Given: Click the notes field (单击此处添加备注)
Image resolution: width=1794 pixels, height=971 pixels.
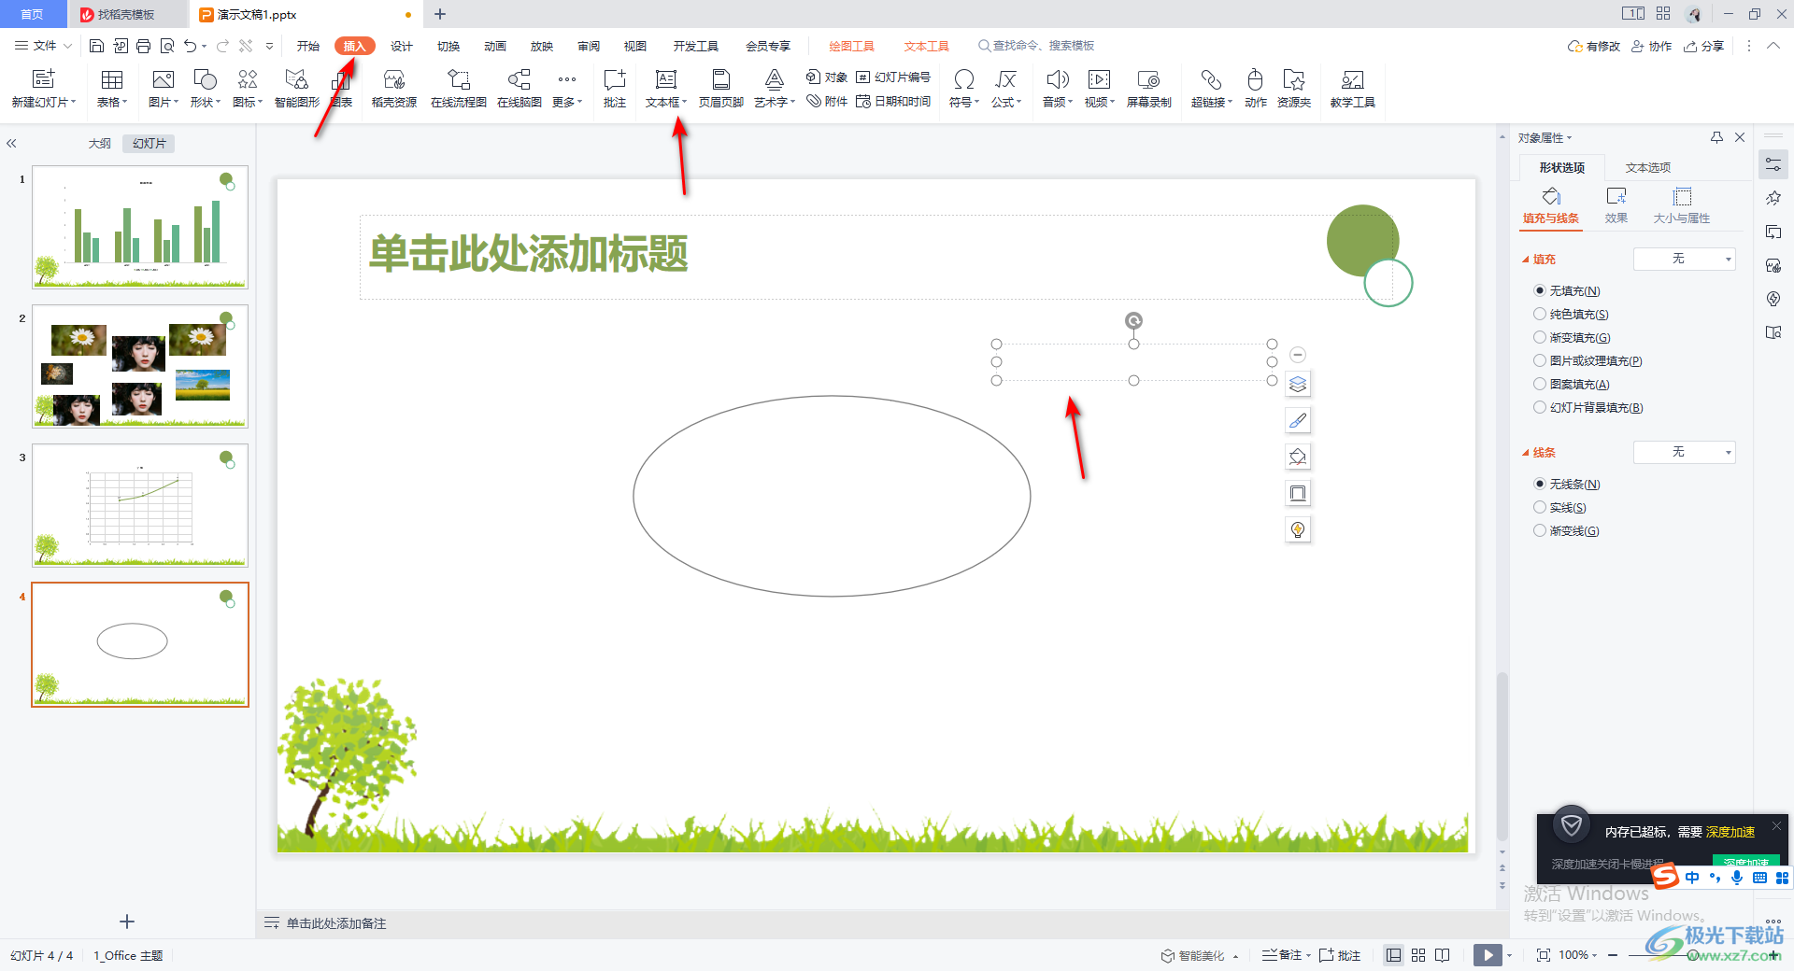Looking at the screenshot, I should 336,923.
